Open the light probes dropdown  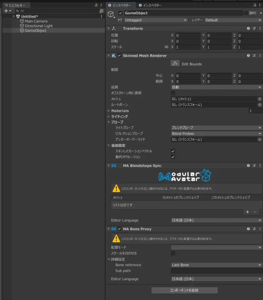[217, 128]
